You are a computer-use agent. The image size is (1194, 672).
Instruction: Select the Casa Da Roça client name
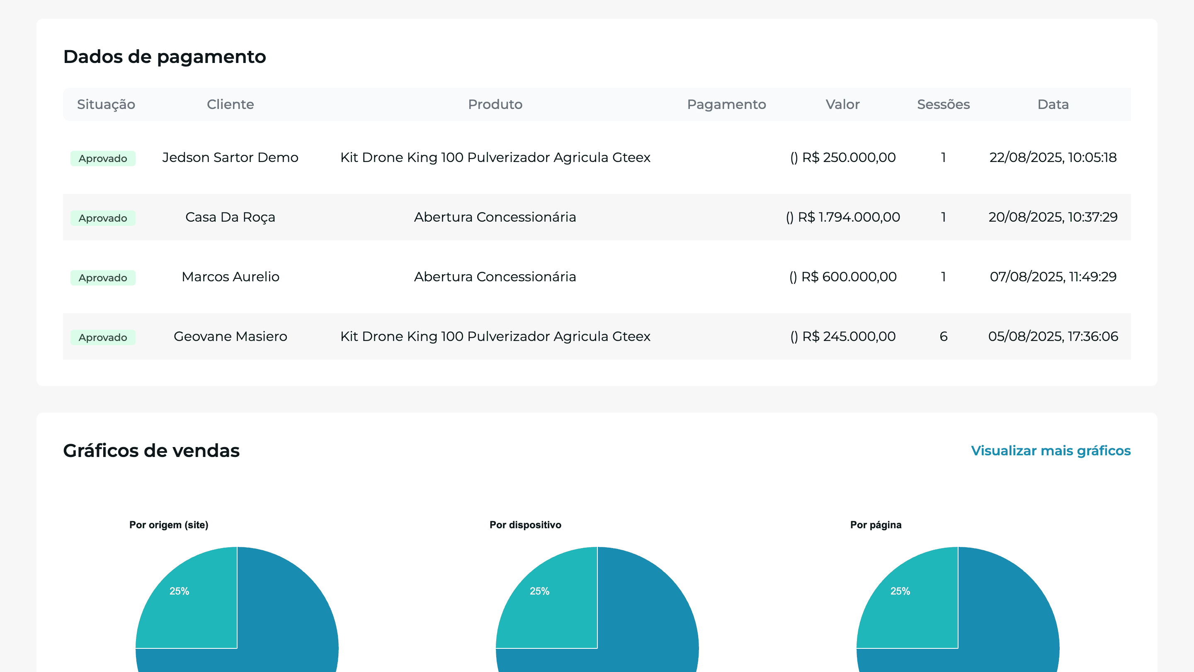[230, 217]
